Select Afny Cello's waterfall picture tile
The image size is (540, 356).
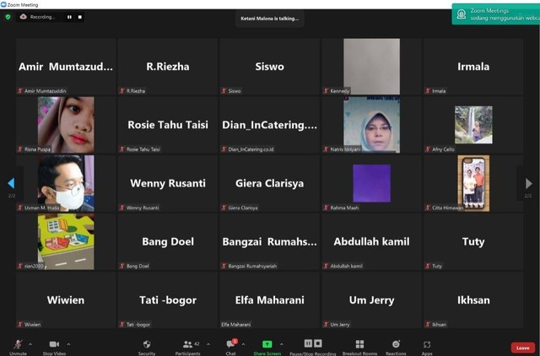(473, 125)
